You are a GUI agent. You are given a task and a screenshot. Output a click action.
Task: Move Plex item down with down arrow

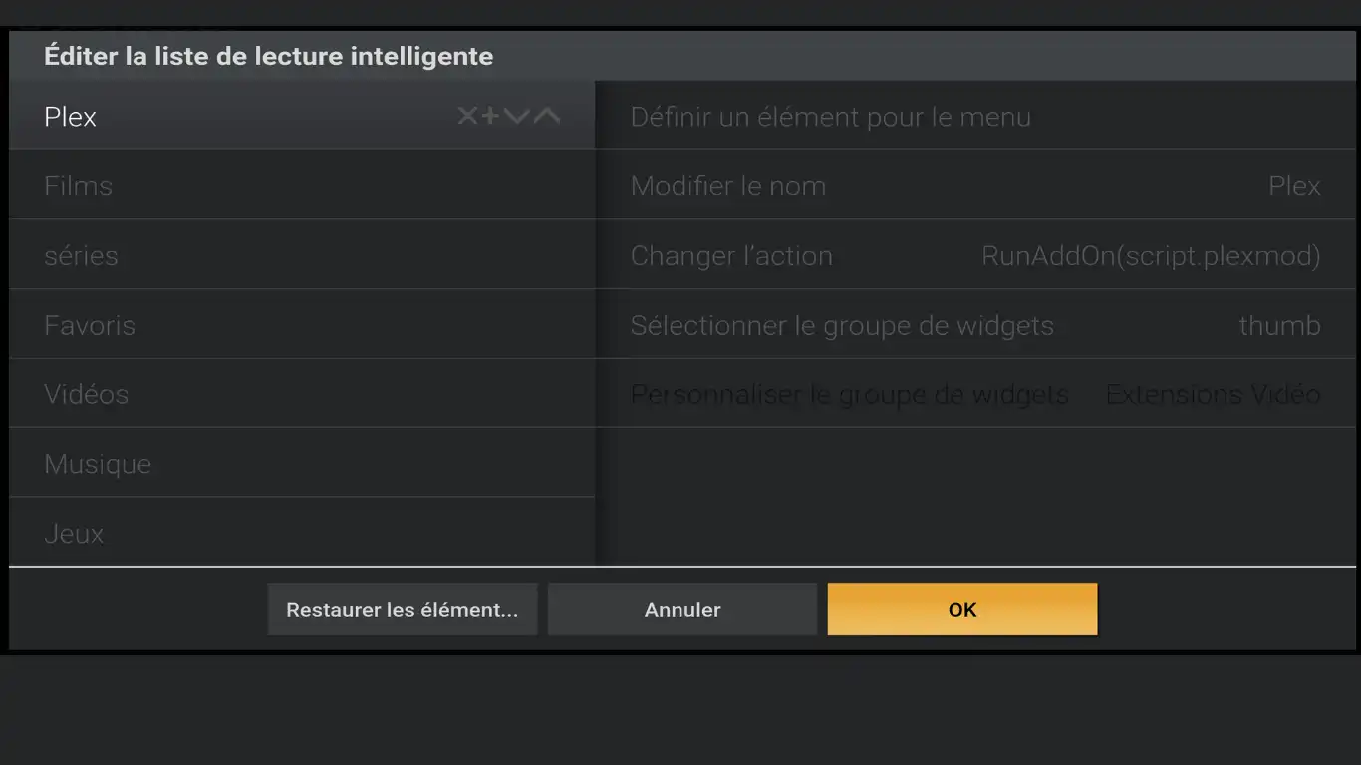[x=516, y=117]
